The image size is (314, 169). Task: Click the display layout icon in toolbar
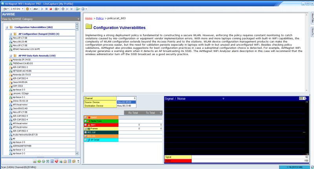[x=56, y=9]
